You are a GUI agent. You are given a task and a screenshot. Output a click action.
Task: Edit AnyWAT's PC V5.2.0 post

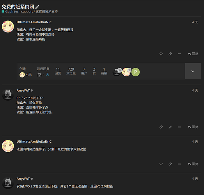tap(170, 127)
